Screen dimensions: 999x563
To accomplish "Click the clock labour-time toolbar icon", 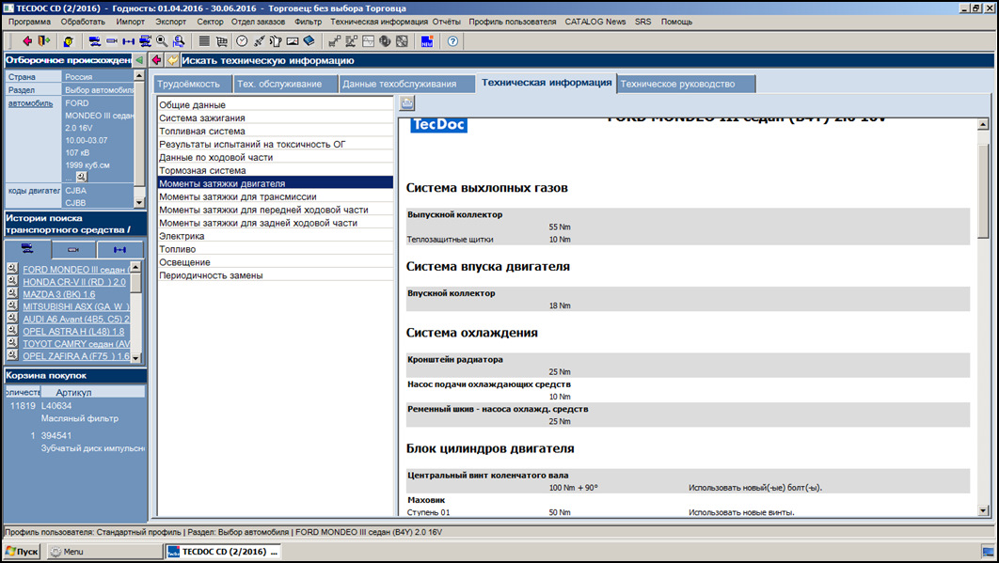I will click(242, 41).
